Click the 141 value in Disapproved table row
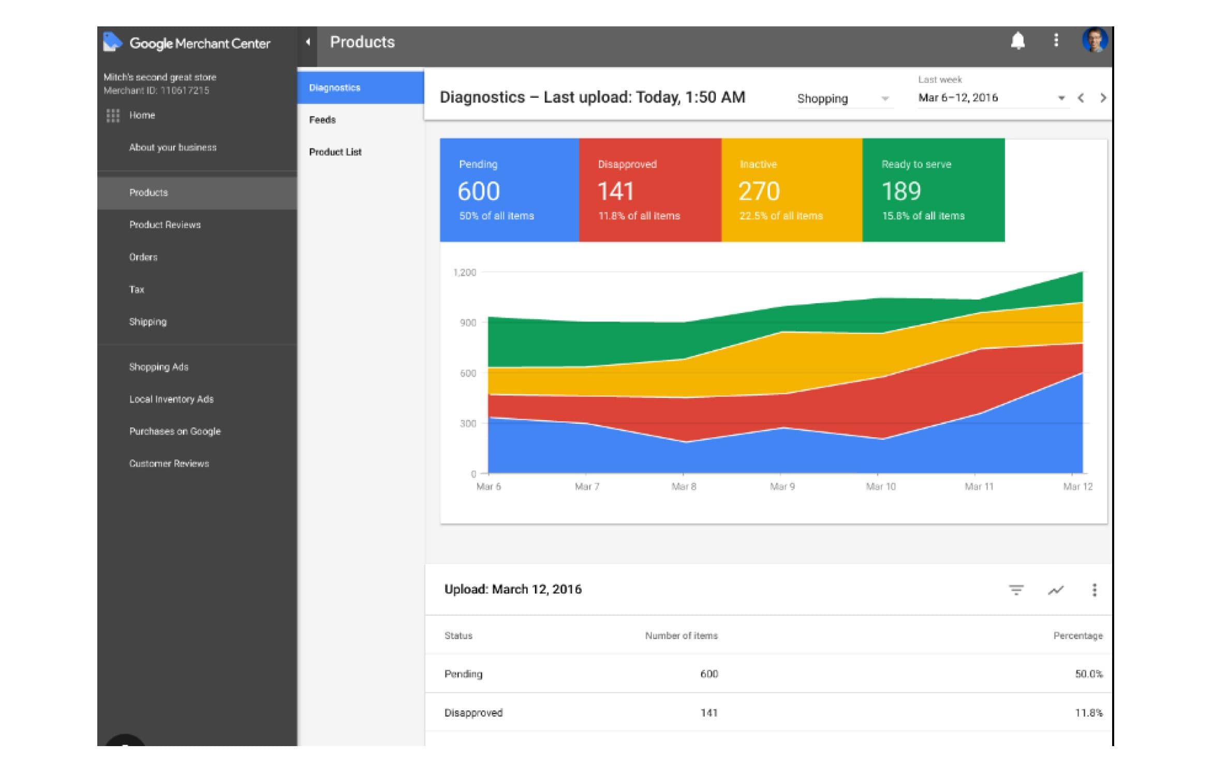The width and height of the screenshot is (1212, 772). (709, 712)
